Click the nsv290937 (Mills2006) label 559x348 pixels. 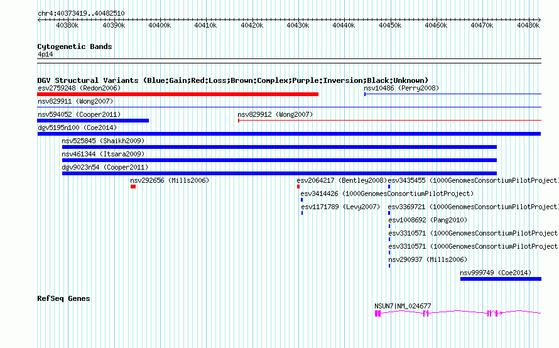coord(428,259)
